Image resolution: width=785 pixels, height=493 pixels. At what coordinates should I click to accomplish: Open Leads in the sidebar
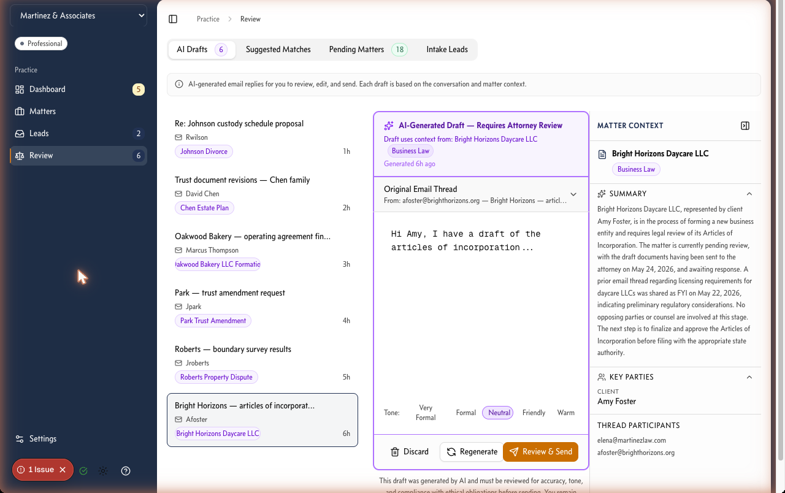(78, 134)
